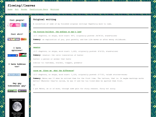
Task: Open 'the burning building, the endless no man's land'
Action: tap(57, 32)
